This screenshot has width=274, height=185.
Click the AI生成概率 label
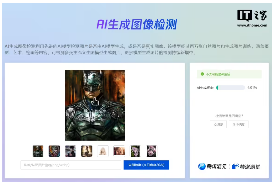click(x=205, y=88)
